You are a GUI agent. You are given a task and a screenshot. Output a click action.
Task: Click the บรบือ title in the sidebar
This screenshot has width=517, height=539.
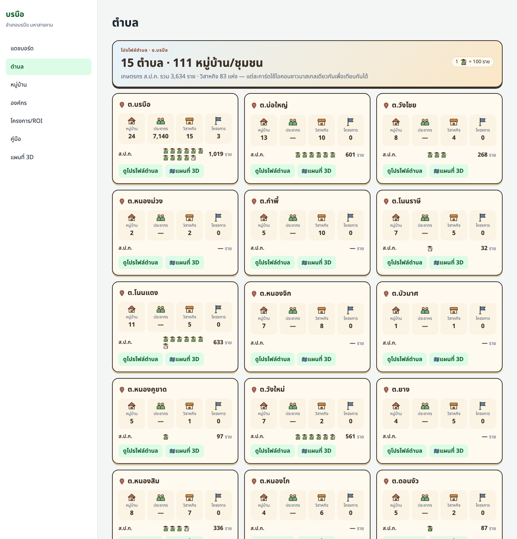15,14
